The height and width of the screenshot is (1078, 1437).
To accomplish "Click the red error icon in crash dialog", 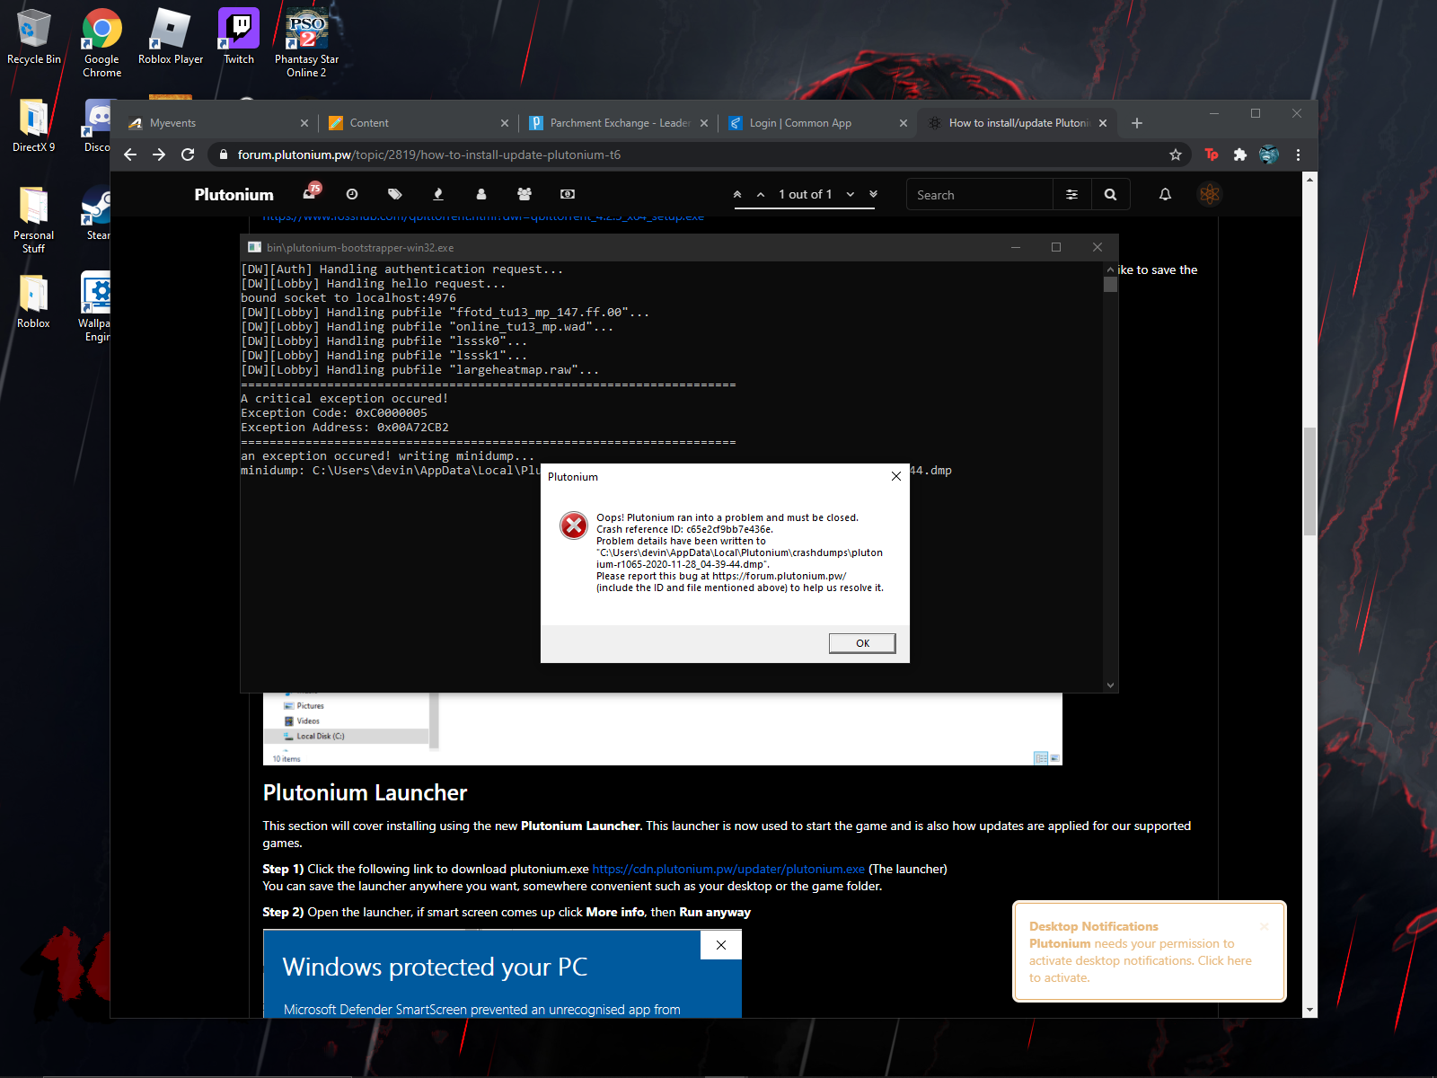I will click(574, 526).
